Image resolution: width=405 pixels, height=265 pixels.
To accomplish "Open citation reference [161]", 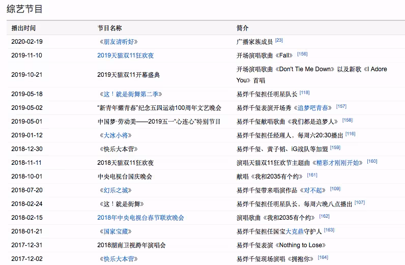I will coord(312,175).
